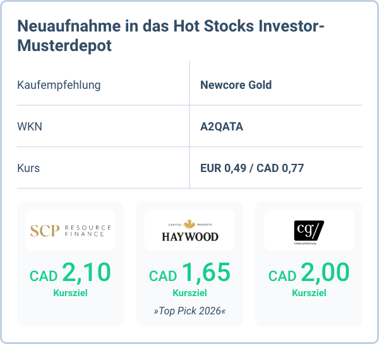Viewport: 379px width, 344px height.
Task: Click the maple leaf in Haywood logo
Action: pyautogui.click(x=189, y=224)
